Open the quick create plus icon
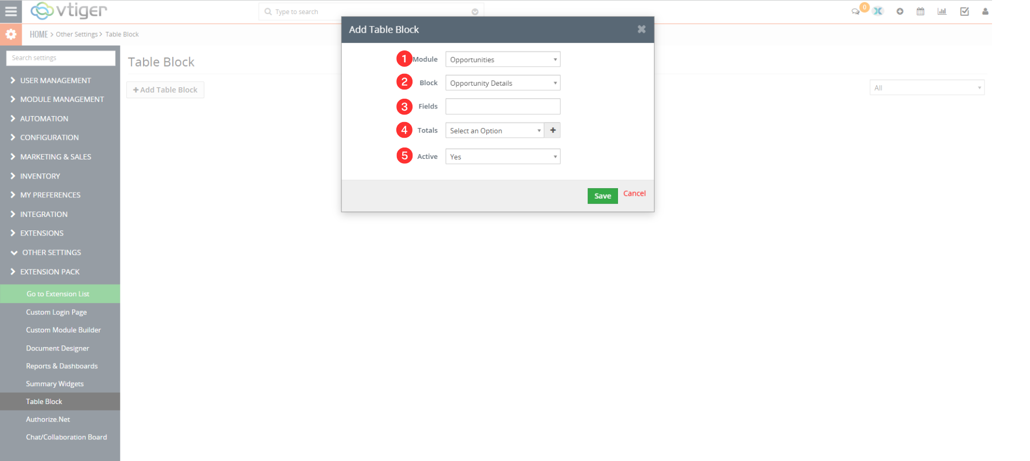Image resolution: width=1030 pixels, height=461 pixels. (900, 11)
